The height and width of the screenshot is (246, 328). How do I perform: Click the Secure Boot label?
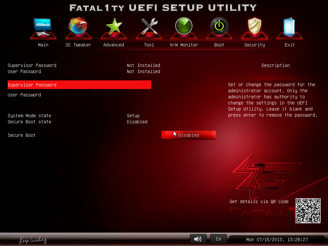[21, 135]
